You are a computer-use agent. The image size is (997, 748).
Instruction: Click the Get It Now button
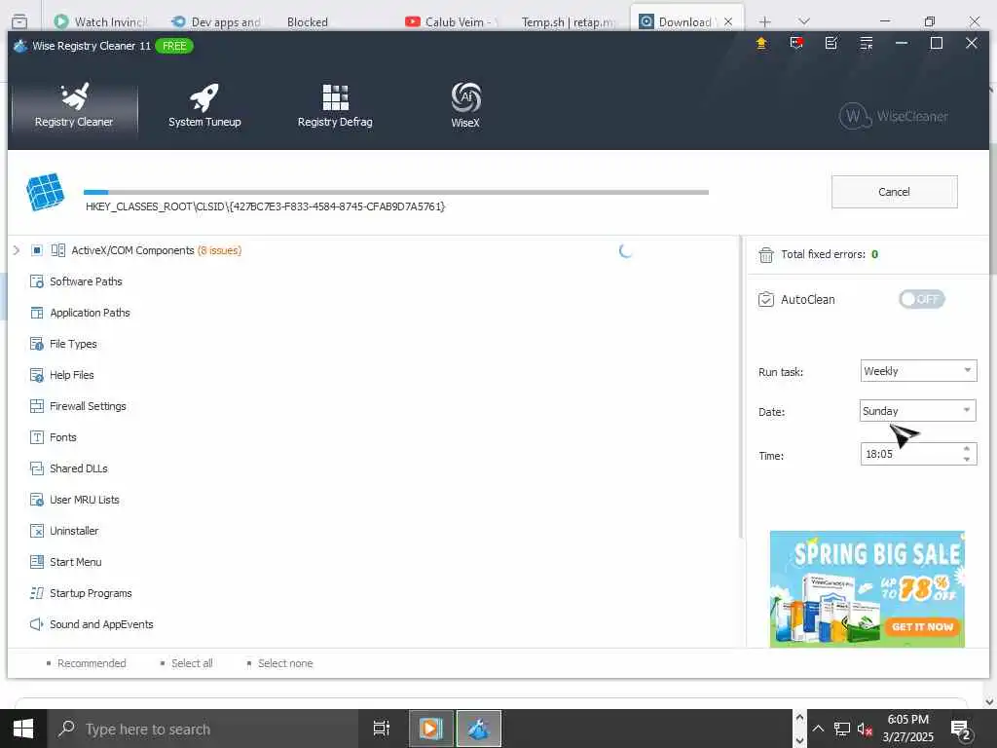tap(922, 627)
